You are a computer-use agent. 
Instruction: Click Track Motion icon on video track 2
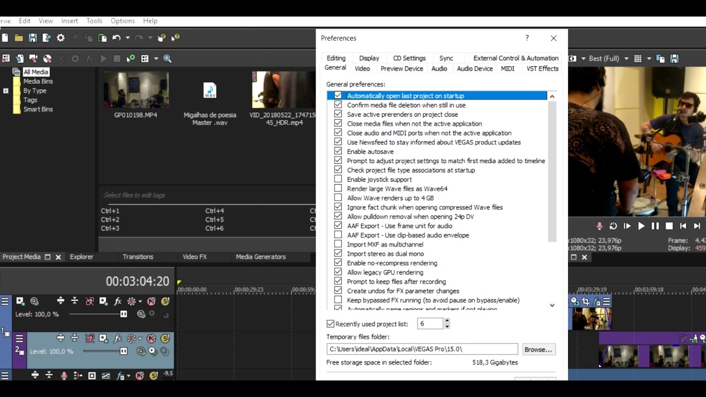click(103, 338)
